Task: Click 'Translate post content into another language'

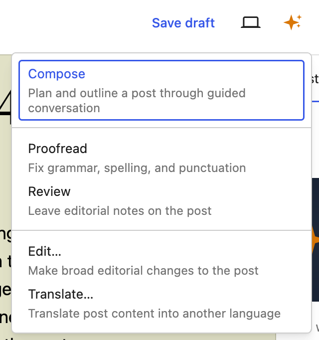Action: (154, 314)
